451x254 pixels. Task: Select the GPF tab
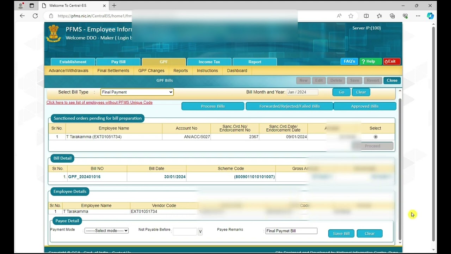(x=164, y=62)
